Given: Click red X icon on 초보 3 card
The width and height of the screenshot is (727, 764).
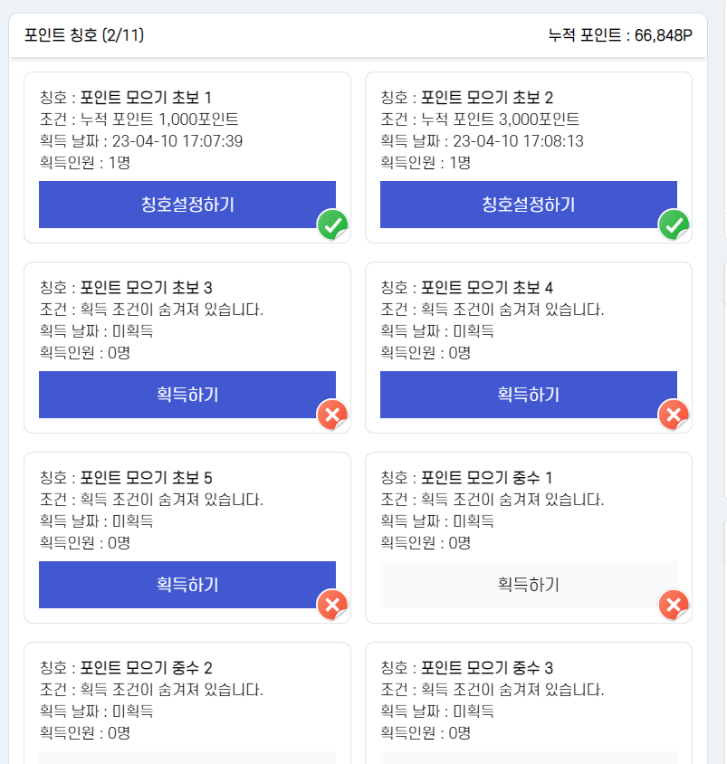Looking at the screenshot, I should point(332,415).
